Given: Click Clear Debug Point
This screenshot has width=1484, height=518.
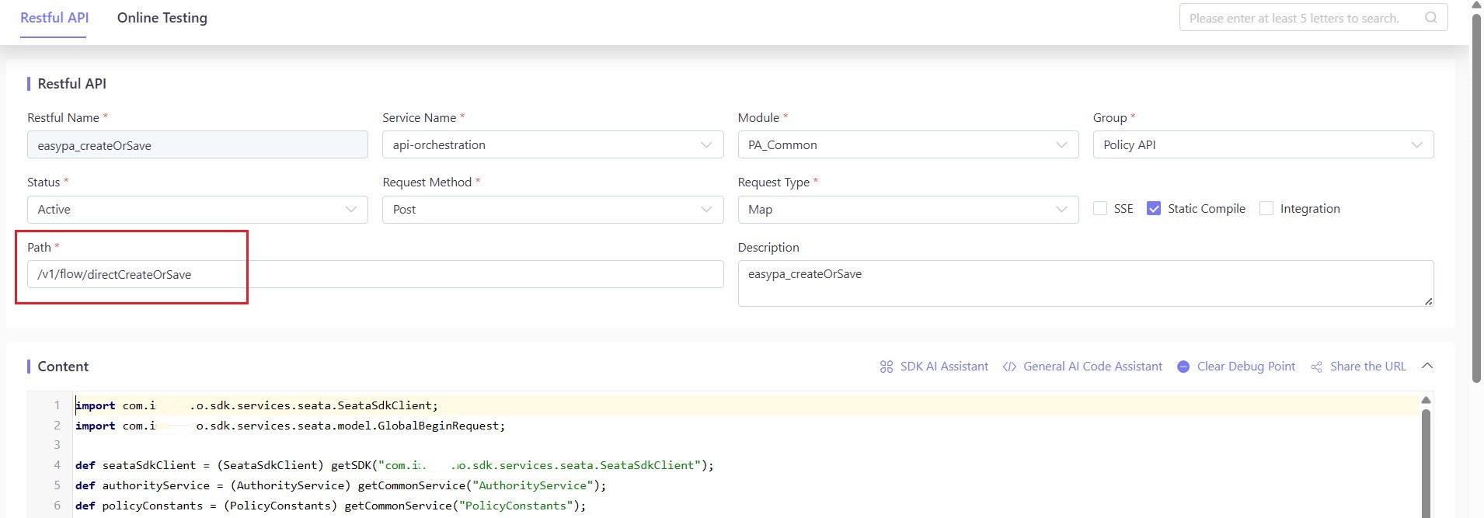Looking at the screenshot, I should click(1236, 367).
